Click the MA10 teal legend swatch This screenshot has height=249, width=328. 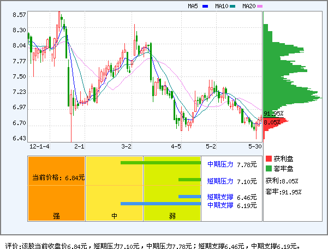(x=232, y=6)
